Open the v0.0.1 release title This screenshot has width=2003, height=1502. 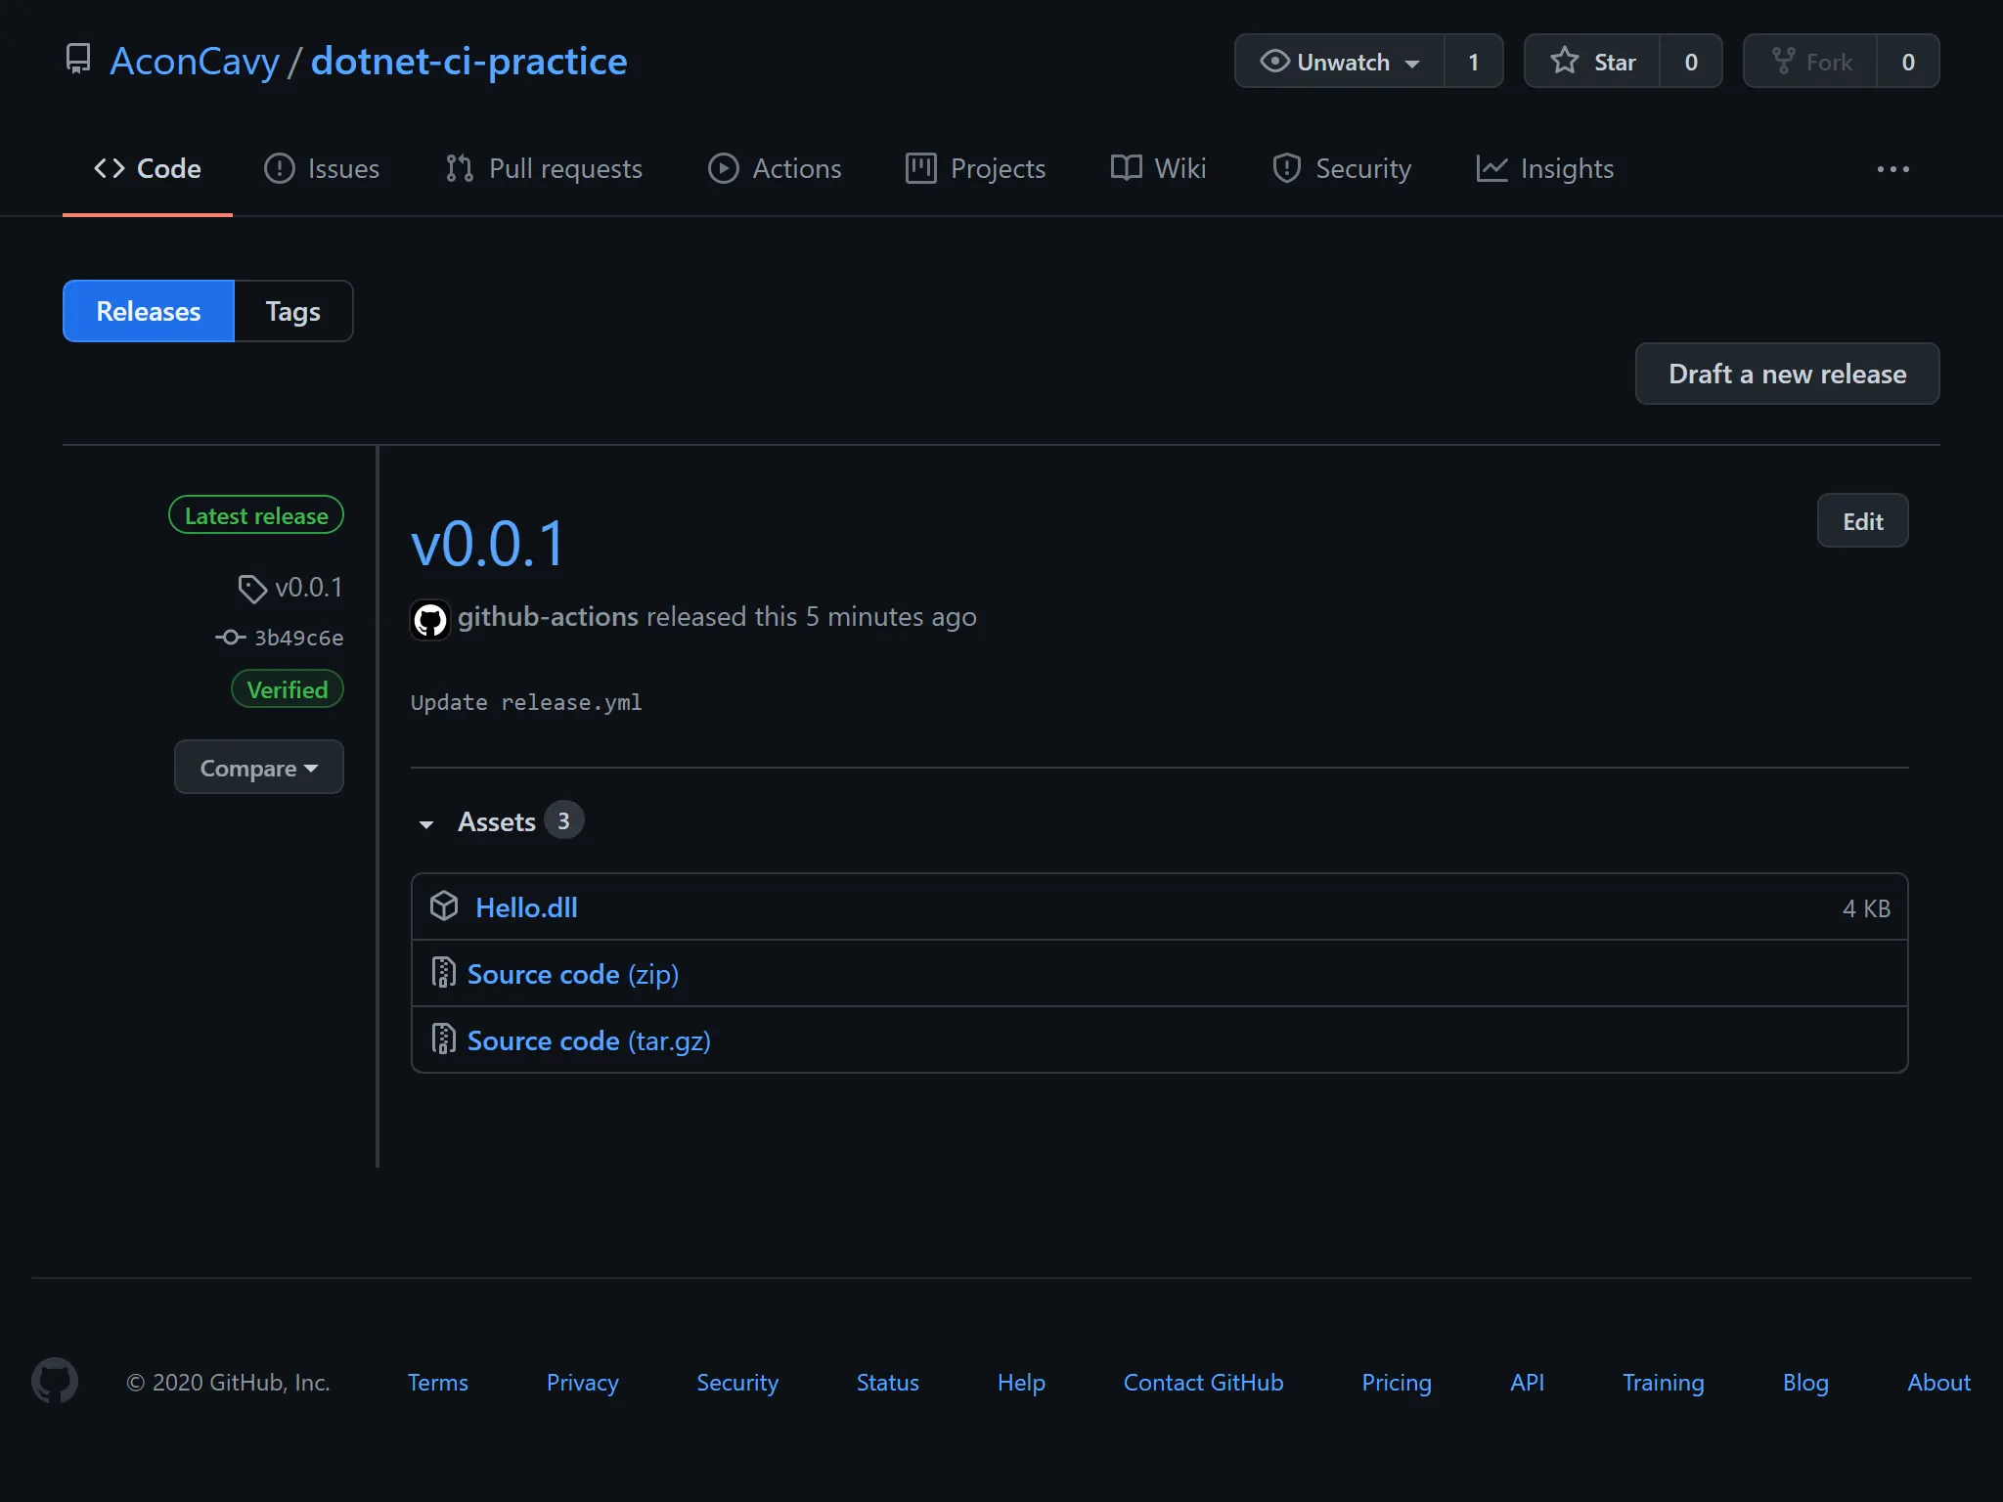pos(488,544)
